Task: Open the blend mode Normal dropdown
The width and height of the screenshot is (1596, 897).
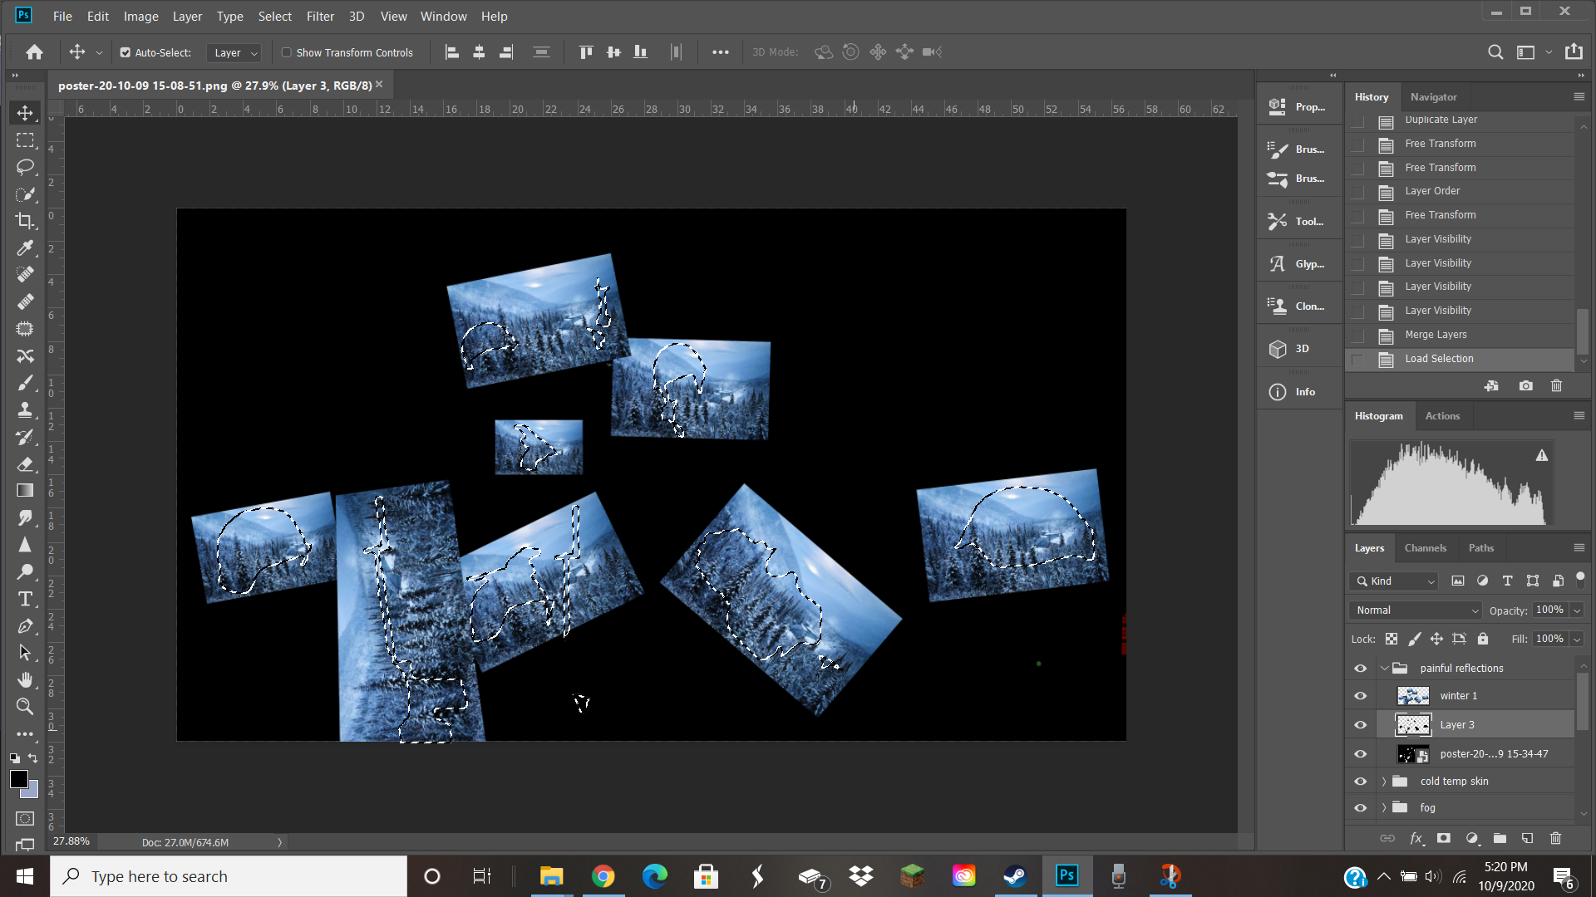Action: click(x=1416, y=610)
